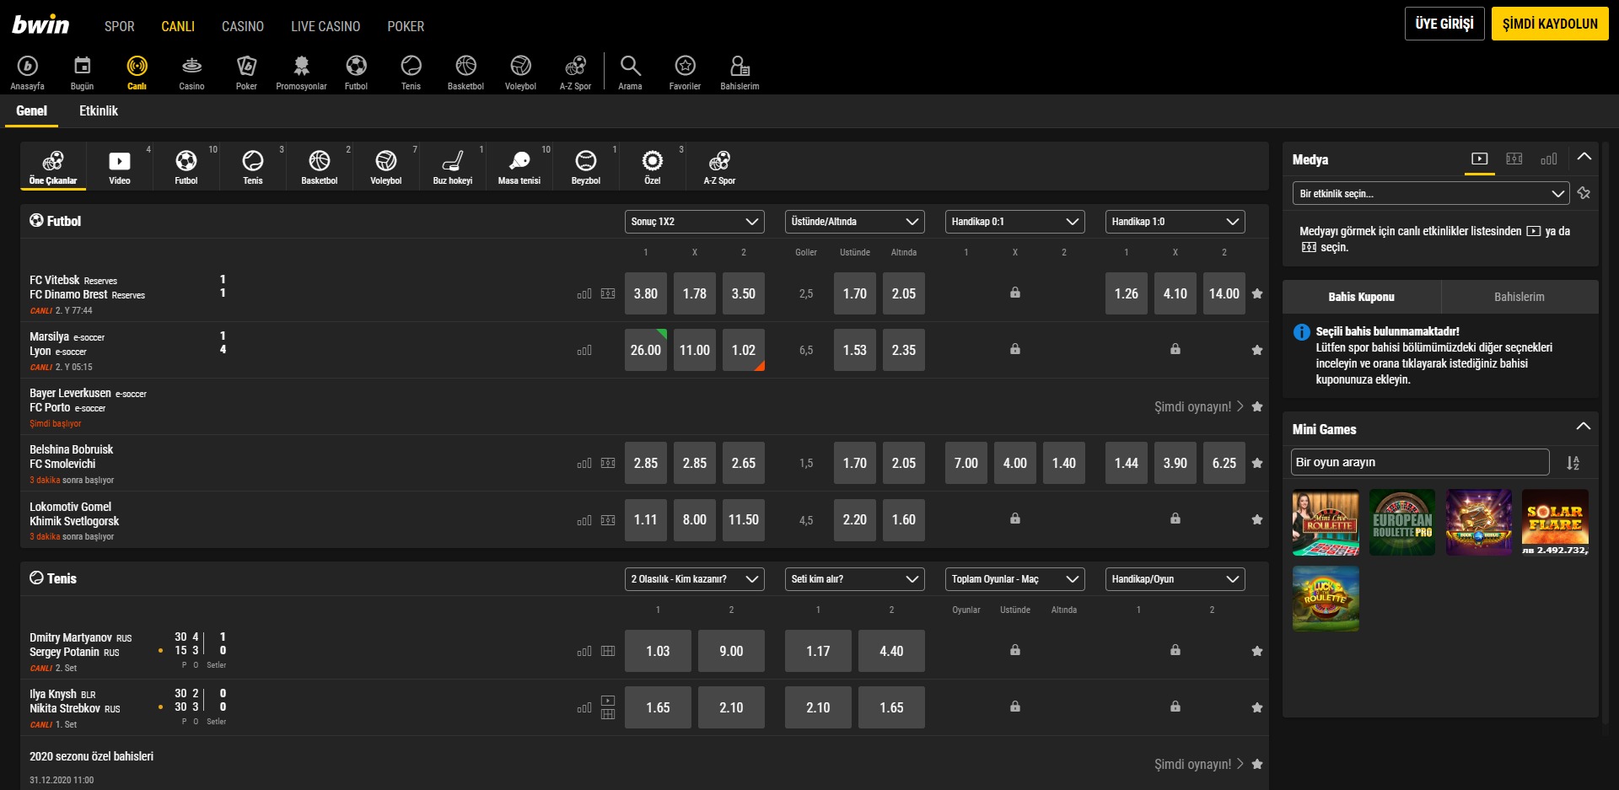
Task: Open the Solar Flare game thumbnail
Action: click(1555, 522)
